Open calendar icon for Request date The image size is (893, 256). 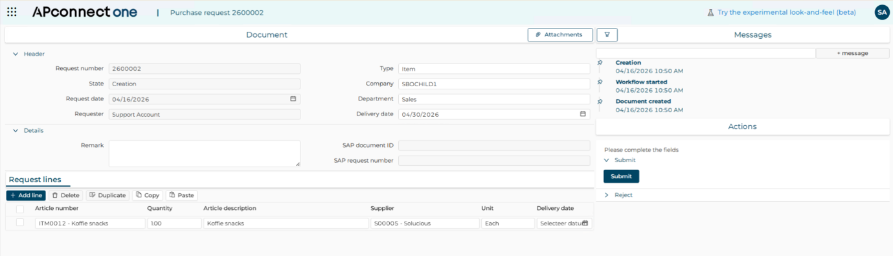point(293,99)
